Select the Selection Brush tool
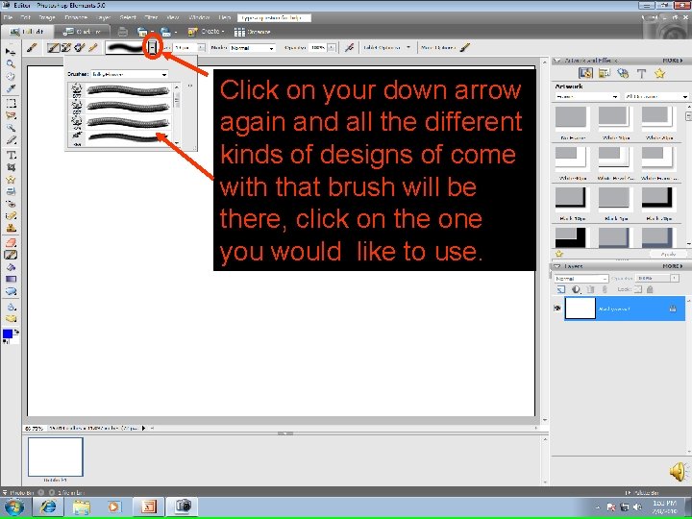The width and height of the screenshot is (692, 519). point(11,140)
